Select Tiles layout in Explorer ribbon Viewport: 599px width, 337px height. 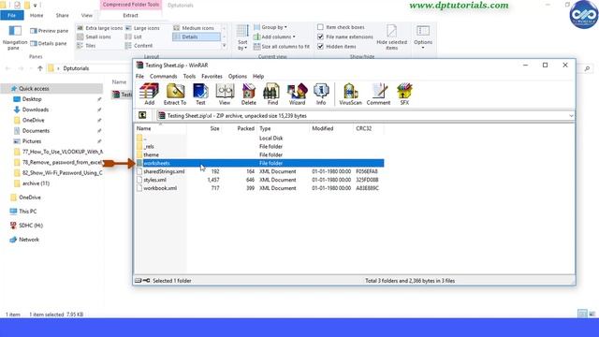86,46
